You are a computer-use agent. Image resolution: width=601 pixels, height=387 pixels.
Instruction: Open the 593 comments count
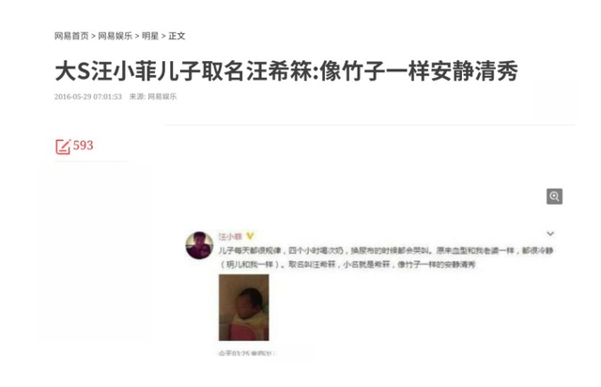pos(84,146)
